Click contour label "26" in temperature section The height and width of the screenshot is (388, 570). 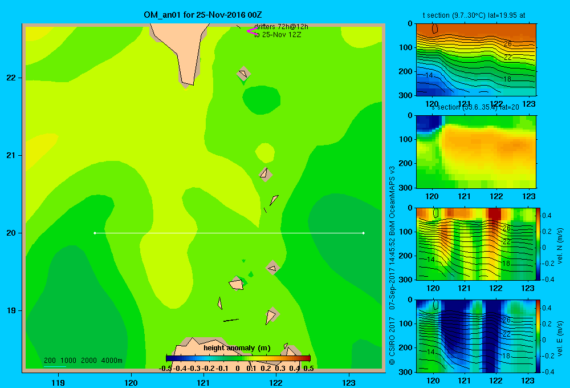coord(508,44)
